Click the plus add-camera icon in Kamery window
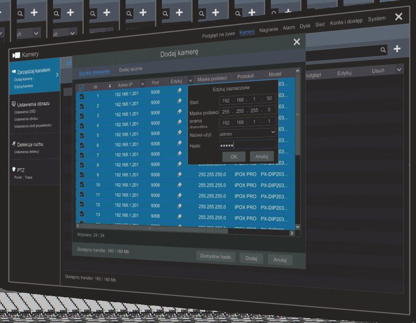The height and width of the screenshot is (323, 416). (397, 49)
